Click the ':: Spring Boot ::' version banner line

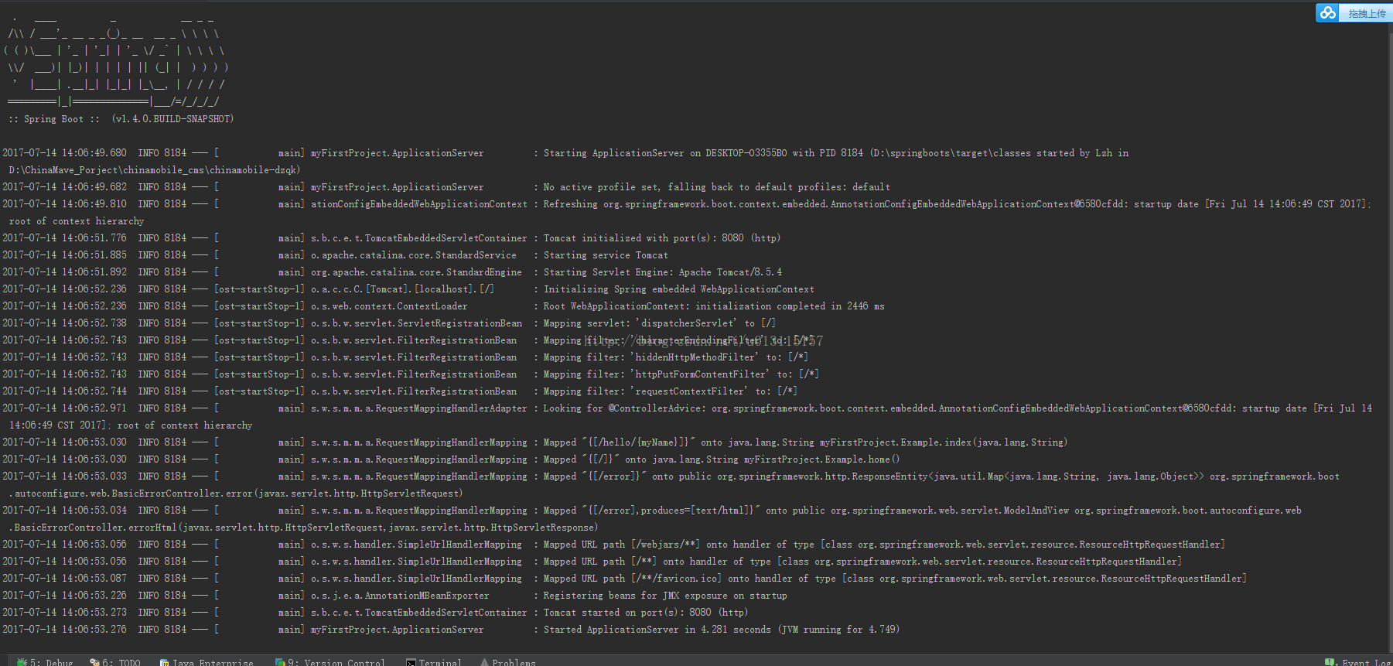(x=121, y=119)
